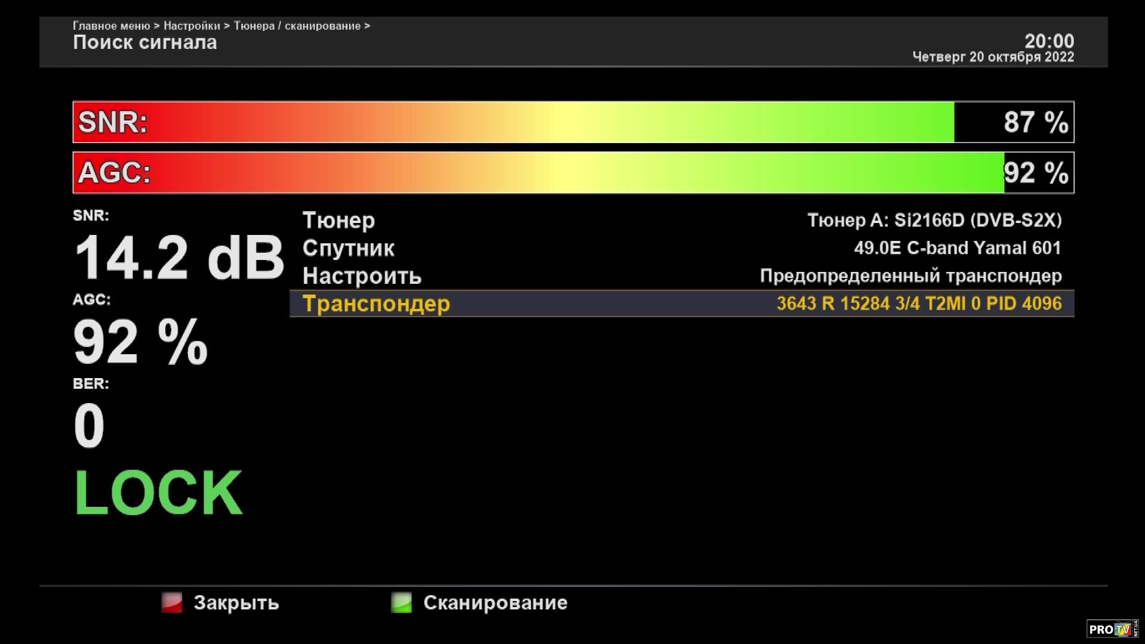Click the green LOCK status indicator
1145x644 pixels.
click(158, 493)
